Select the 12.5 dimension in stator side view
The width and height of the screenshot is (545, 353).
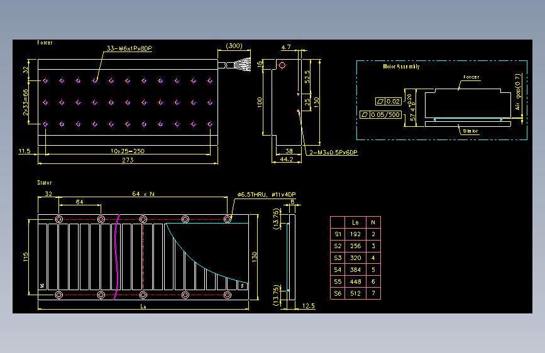click(308, 306)
